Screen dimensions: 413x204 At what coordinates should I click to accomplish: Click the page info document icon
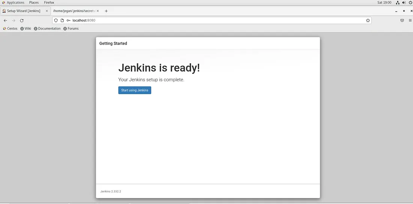(62, 21)
